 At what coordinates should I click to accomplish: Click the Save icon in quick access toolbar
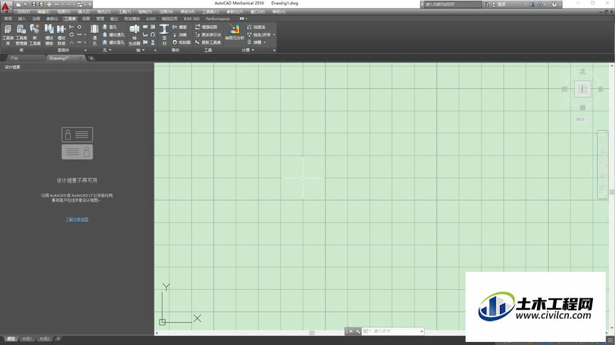tap(34, 4)
